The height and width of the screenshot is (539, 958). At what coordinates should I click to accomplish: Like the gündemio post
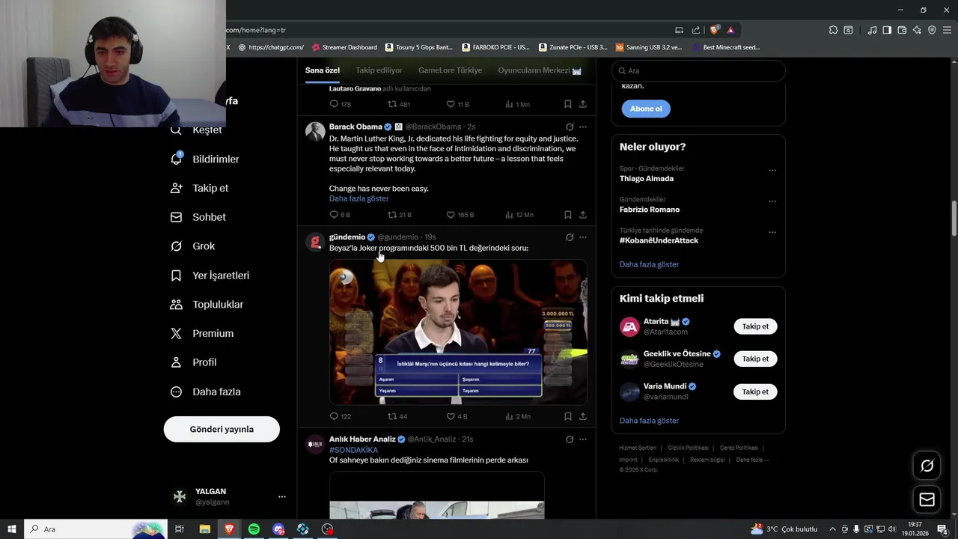click(x=457, y=416)
